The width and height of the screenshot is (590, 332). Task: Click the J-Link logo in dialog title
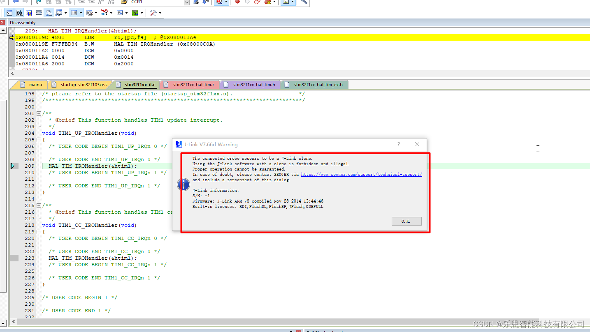[179, 145]
